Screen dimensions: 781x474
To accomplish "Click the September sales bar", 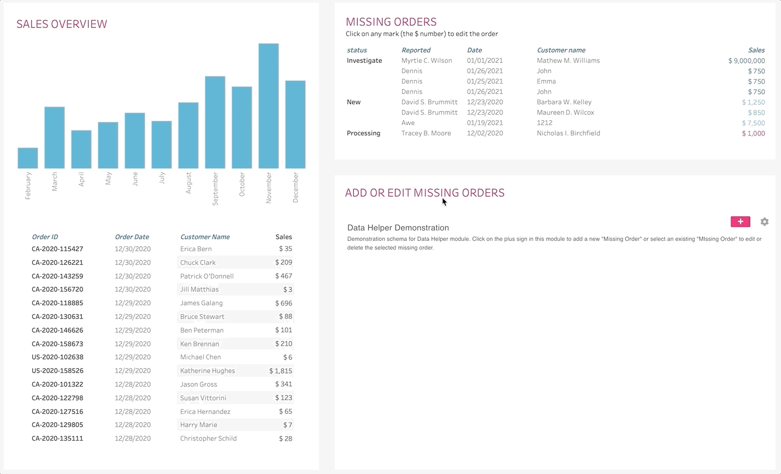I will 215,122.
